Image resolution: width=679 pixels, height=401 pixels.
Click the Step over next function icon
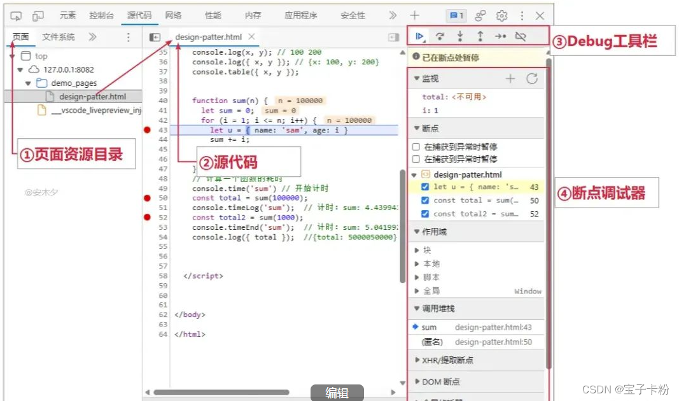click(x=440, y=36)
